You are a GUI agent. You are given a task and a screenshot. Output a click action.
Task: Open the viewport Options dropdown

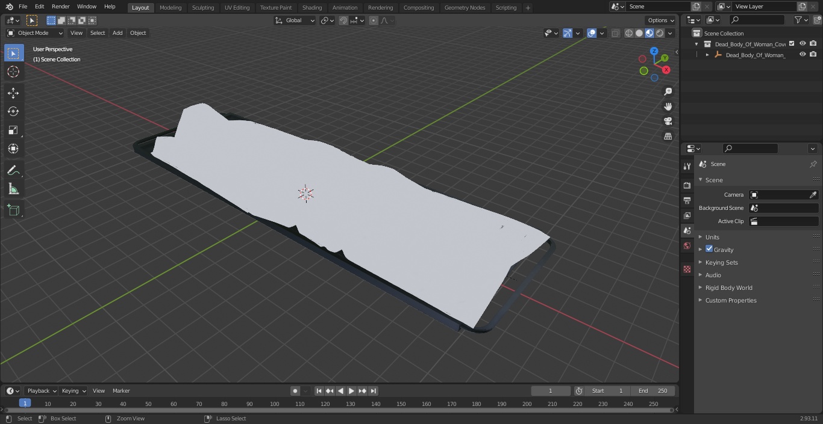point(661,20)
